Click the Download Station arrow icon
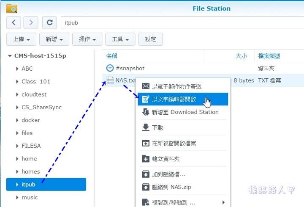 coord(146,112)
